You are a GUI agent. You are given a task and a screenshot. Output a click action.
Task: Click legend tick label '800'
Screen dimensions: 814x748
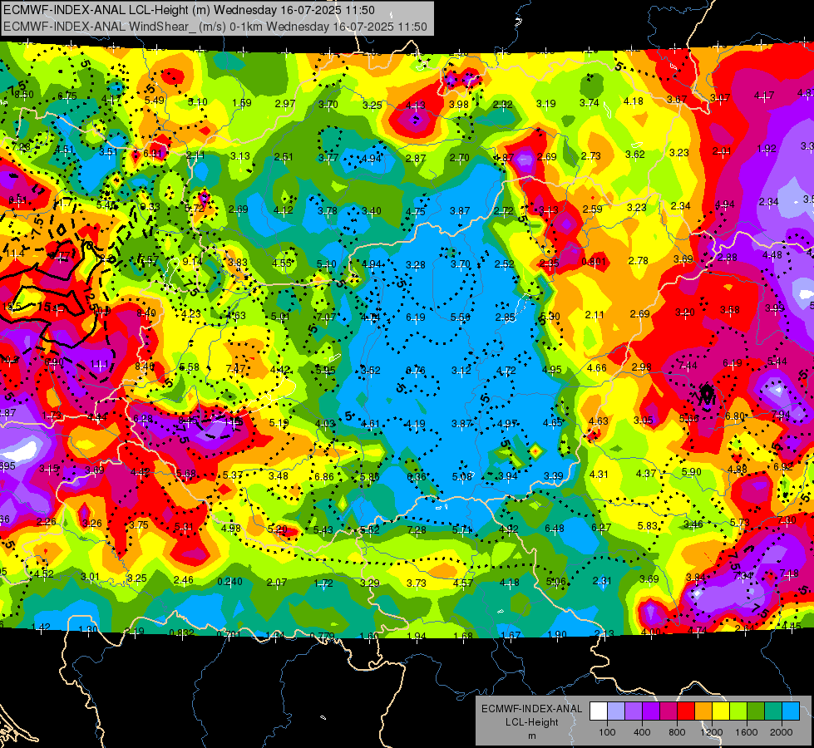[x=677, y=732]
